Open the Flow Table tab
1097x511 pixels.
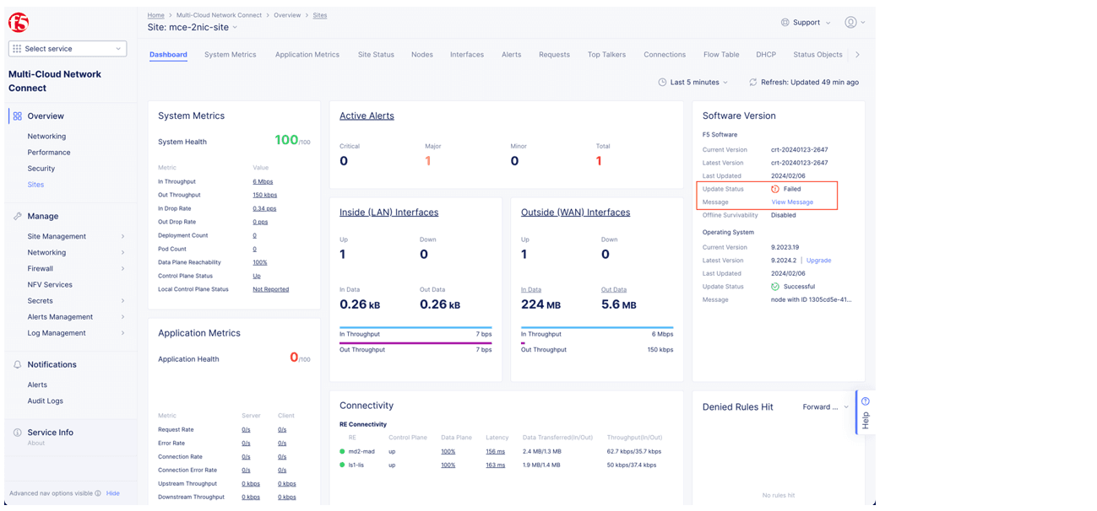(x=721, y=55)
